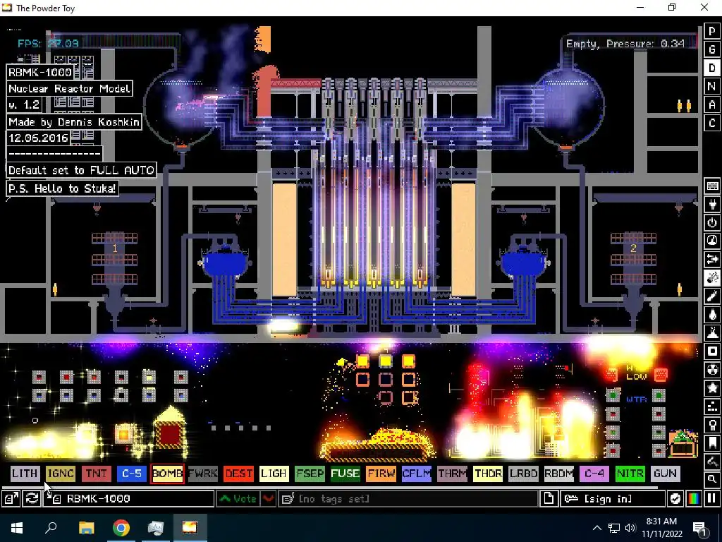Edit the [no tags set] tags field
This screenshot has height=542, width=722.
408,499
